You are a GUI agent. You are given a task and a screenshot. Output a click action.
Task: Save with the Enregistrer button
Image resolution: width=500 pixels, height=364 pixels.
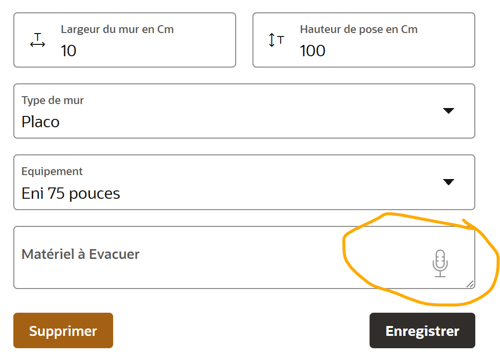click(x=422, y=330)
